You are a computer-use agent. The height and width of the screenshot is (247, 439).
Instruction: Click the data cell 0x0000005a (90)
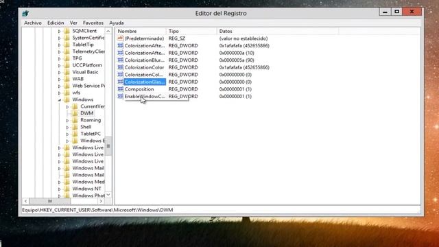237,60
